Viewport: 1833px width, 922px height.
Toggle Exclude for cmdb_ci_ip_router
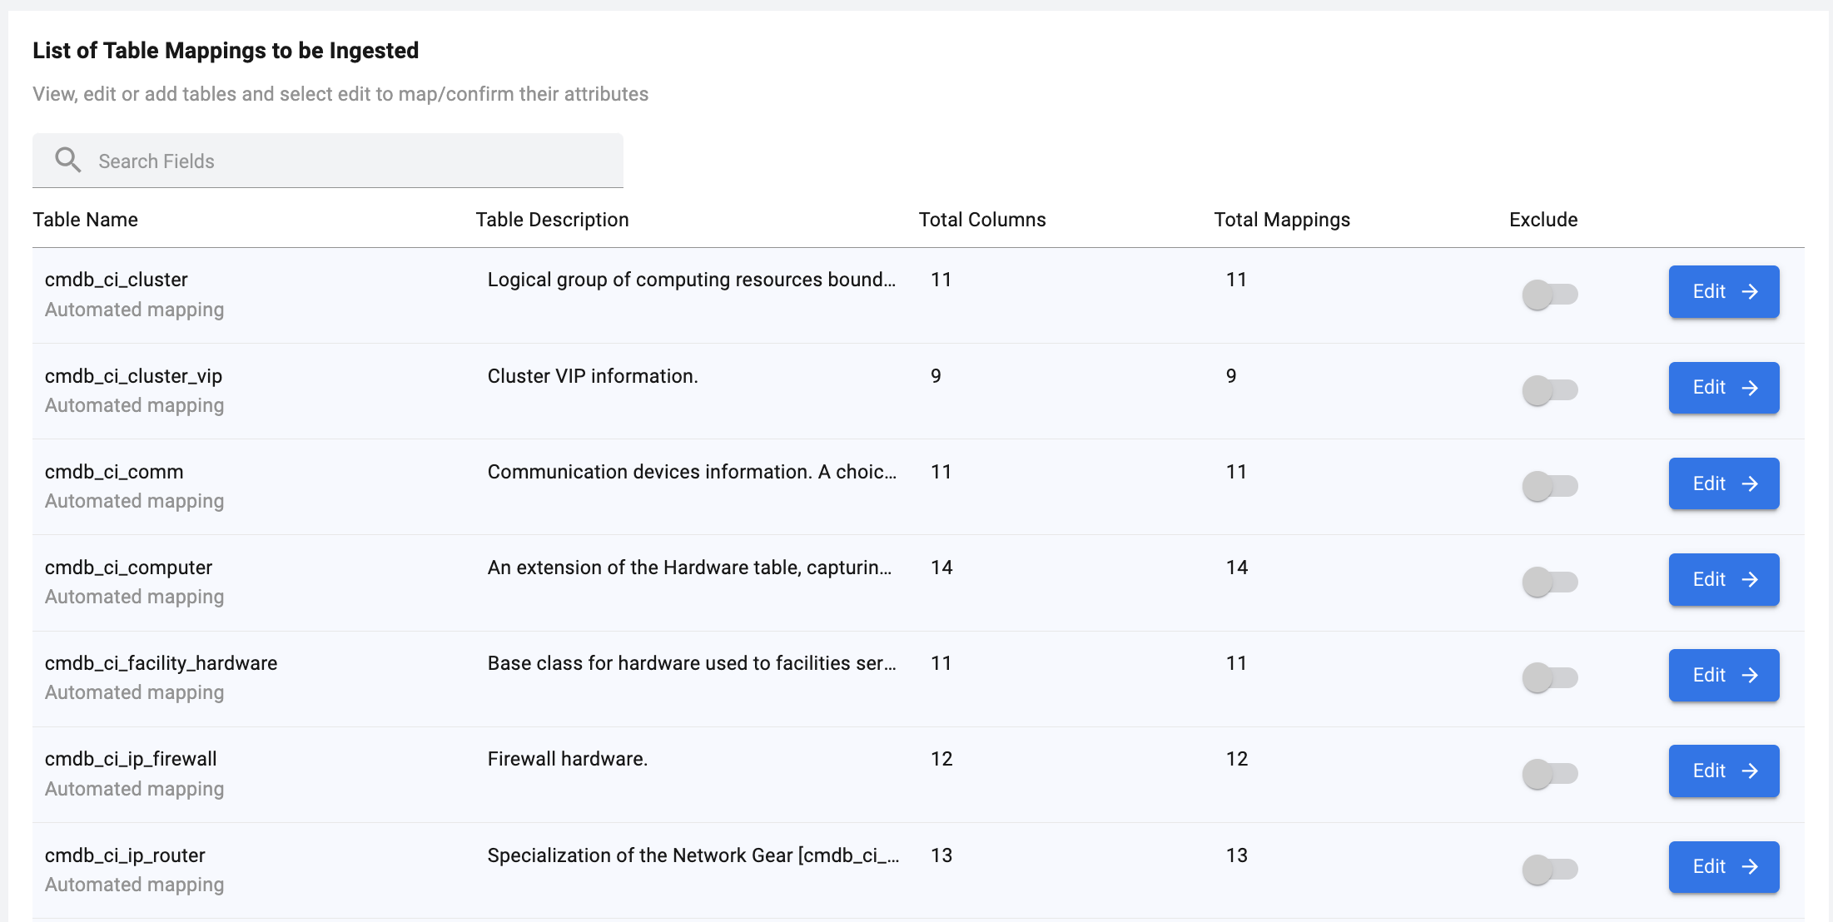coord(1550,869)
